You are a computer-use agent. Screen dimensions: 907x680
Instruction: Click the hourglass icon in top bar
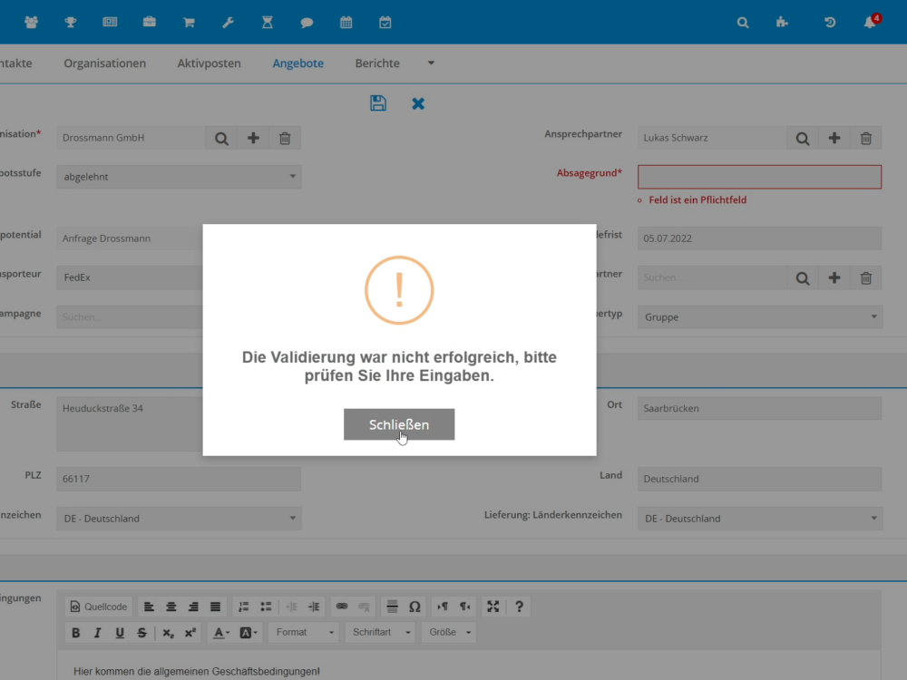coord(268,23)
